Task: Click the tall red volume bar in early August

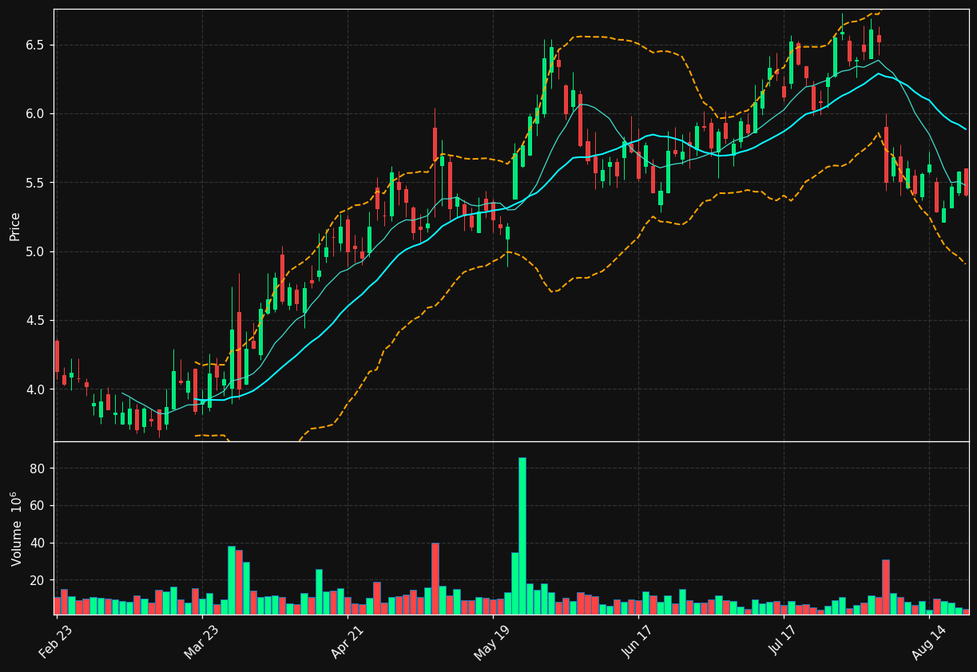Action: [x=886, y=587]
